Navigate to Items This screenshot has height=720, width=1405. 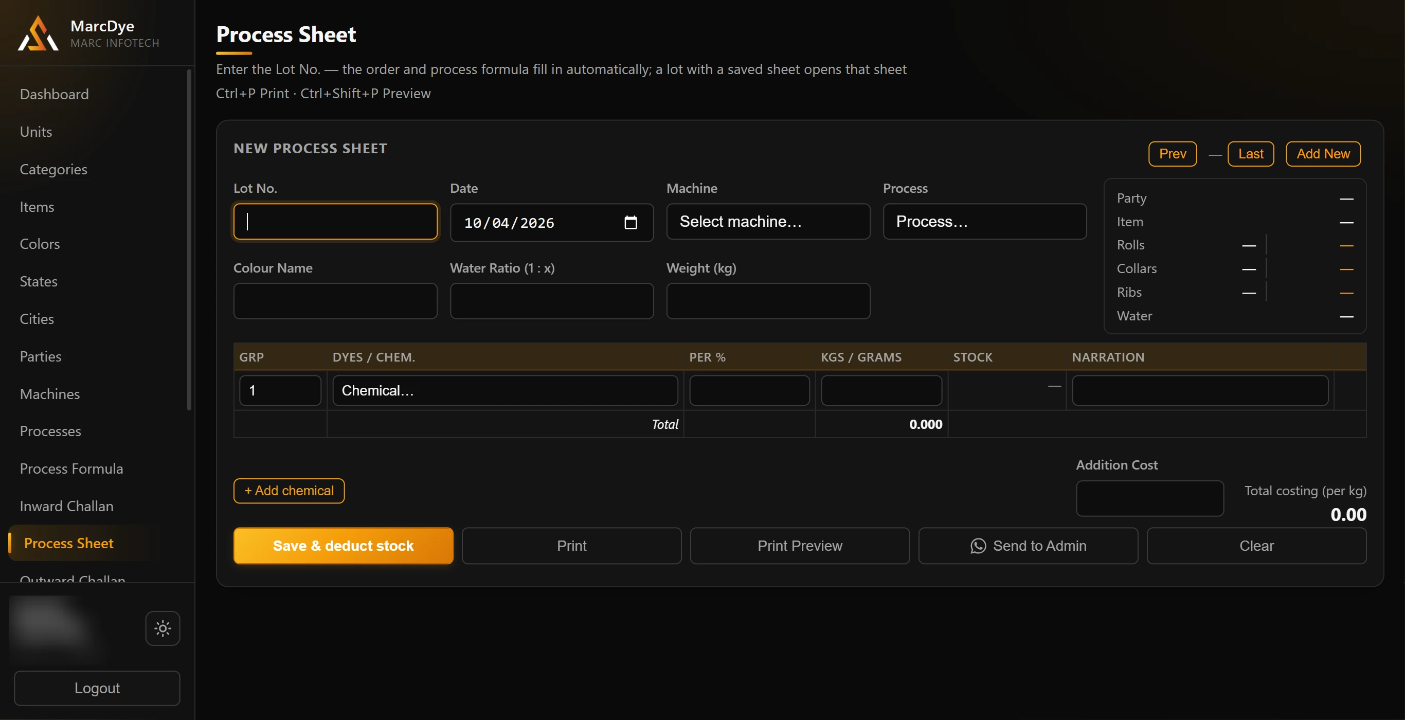37,207
